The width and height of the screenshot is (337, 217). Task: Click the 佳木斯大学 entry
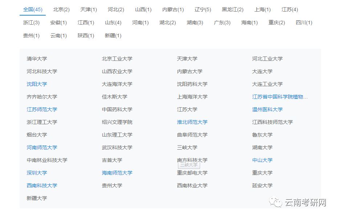click(114, 97)
